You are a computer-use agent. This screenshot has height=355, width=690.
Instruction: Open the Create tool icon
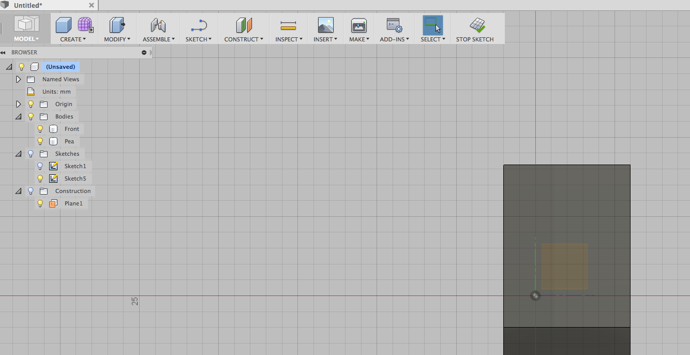coord(63,25)
